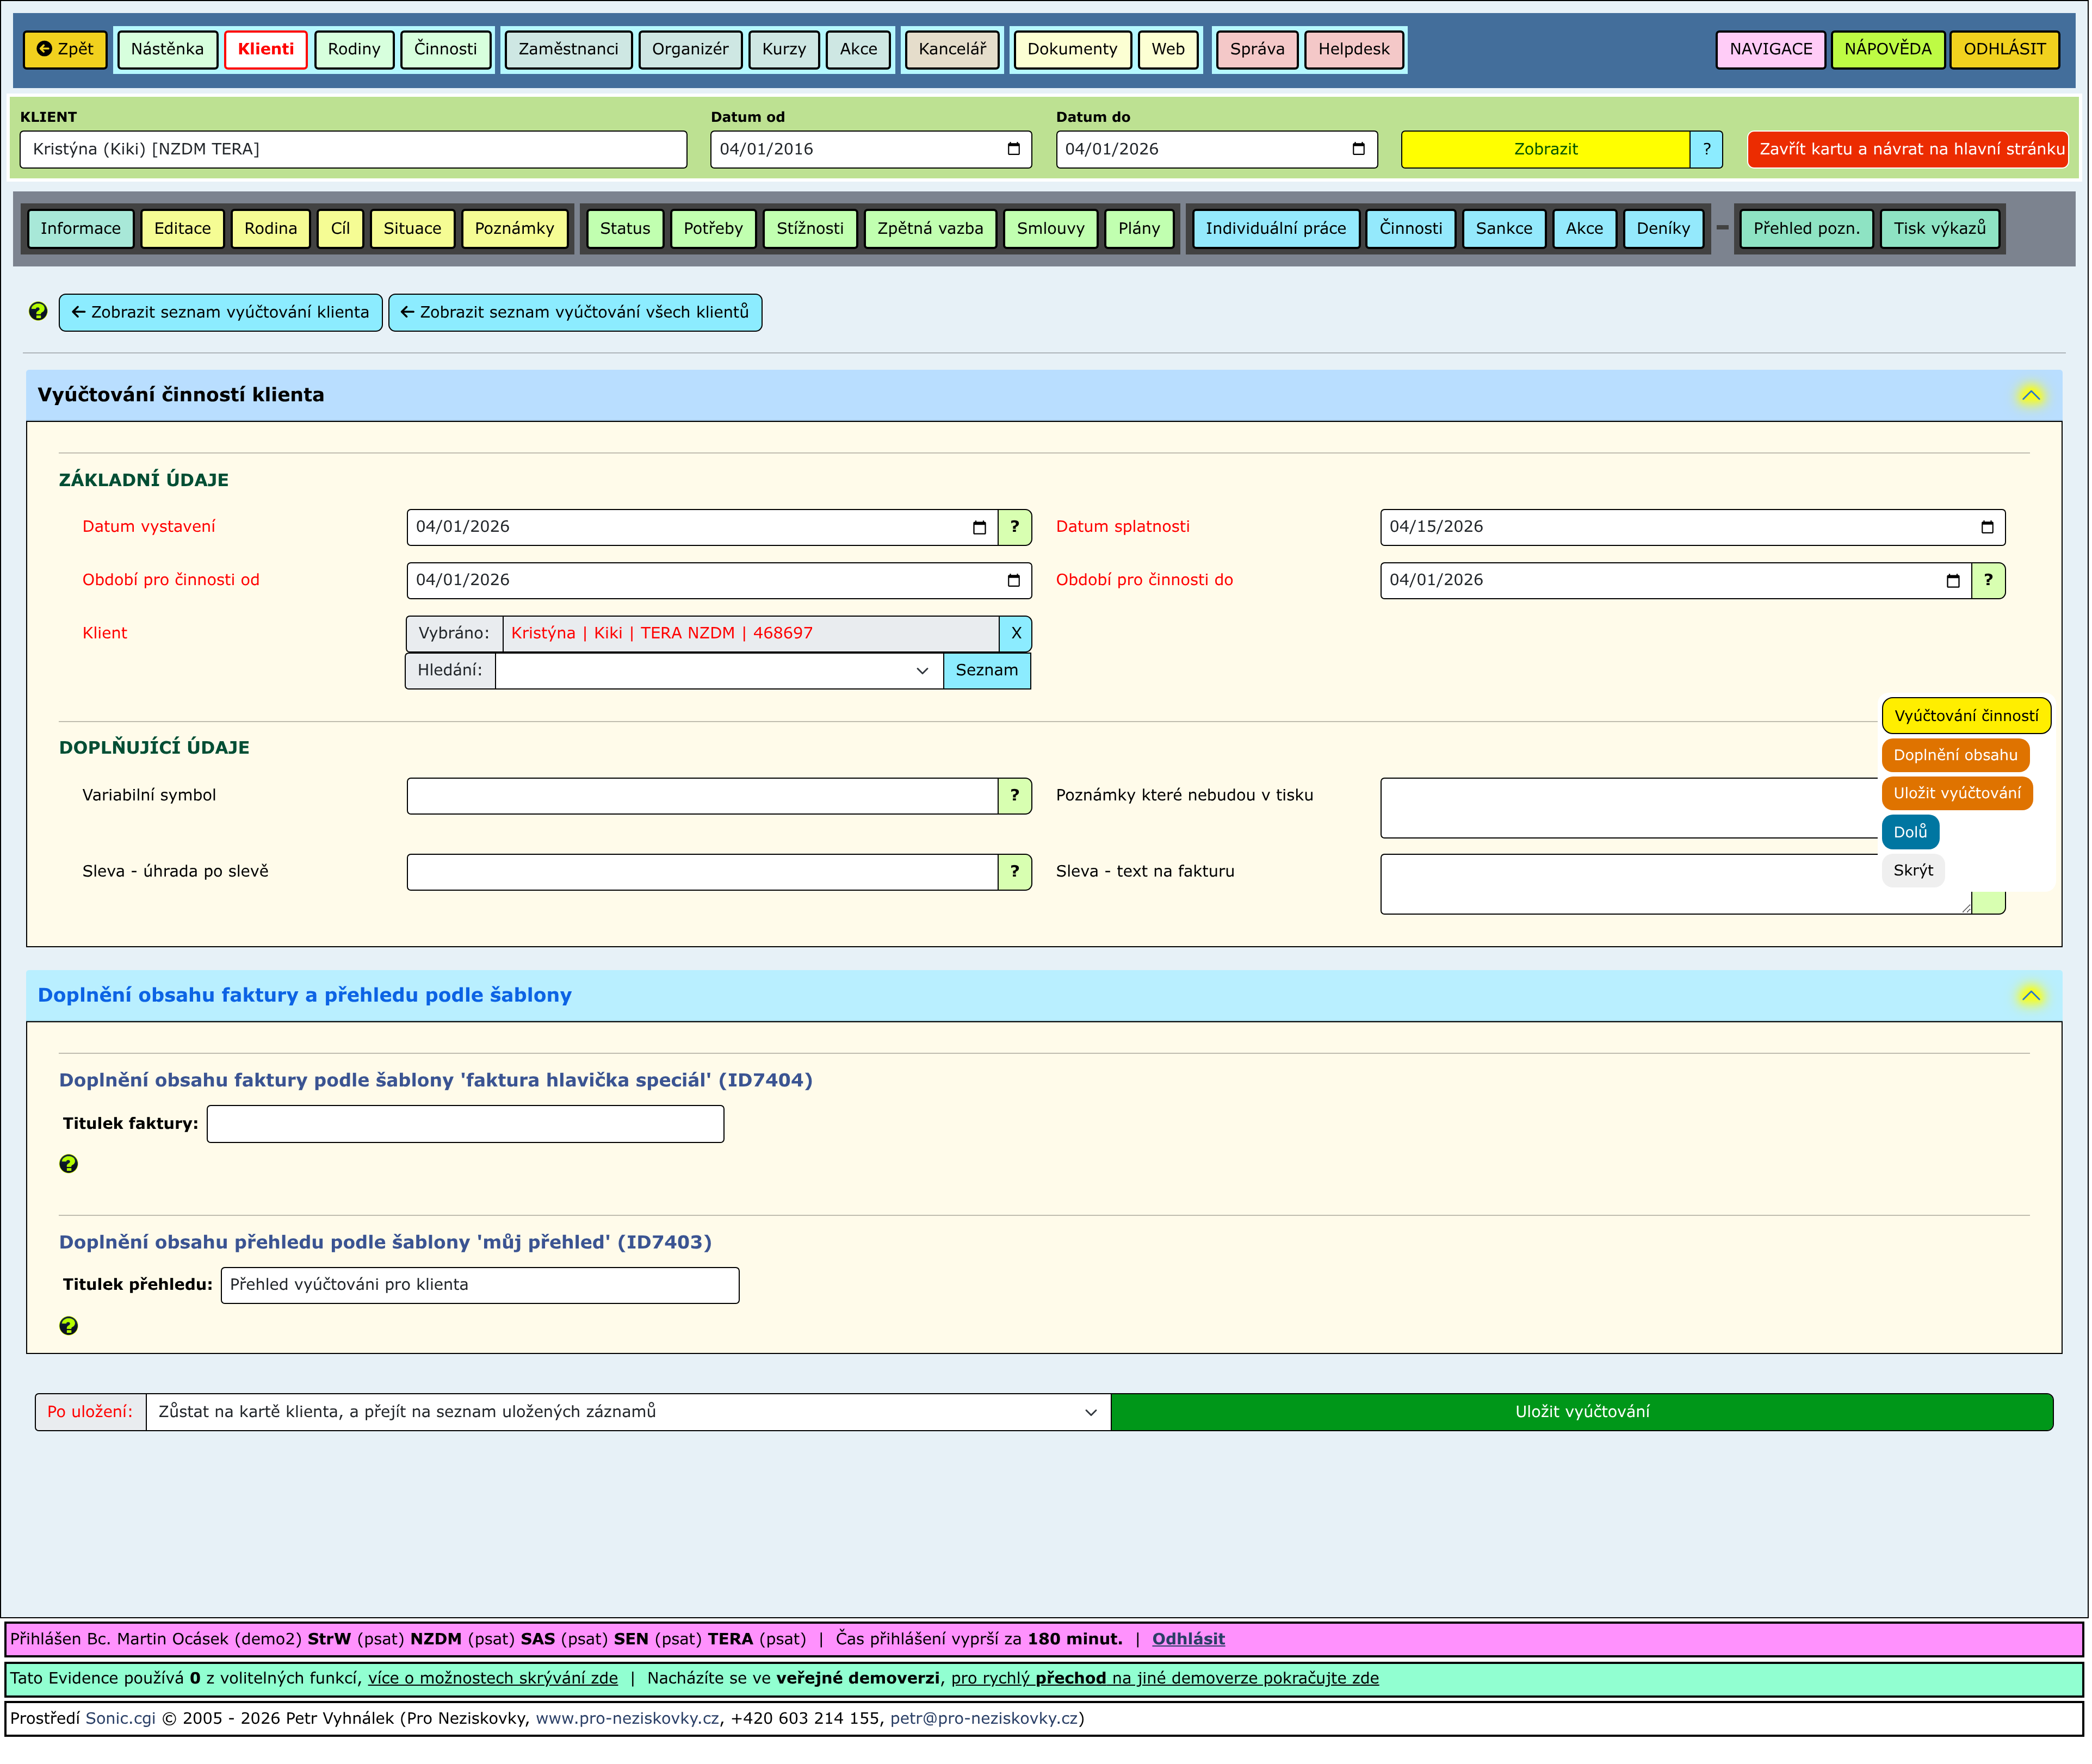Image resolution: width=2092 pixels, height=1764 pixels.
Task: Click the Odhlásit link in the status bar
Action: pyautogui.click(x=1187, y=1639)
